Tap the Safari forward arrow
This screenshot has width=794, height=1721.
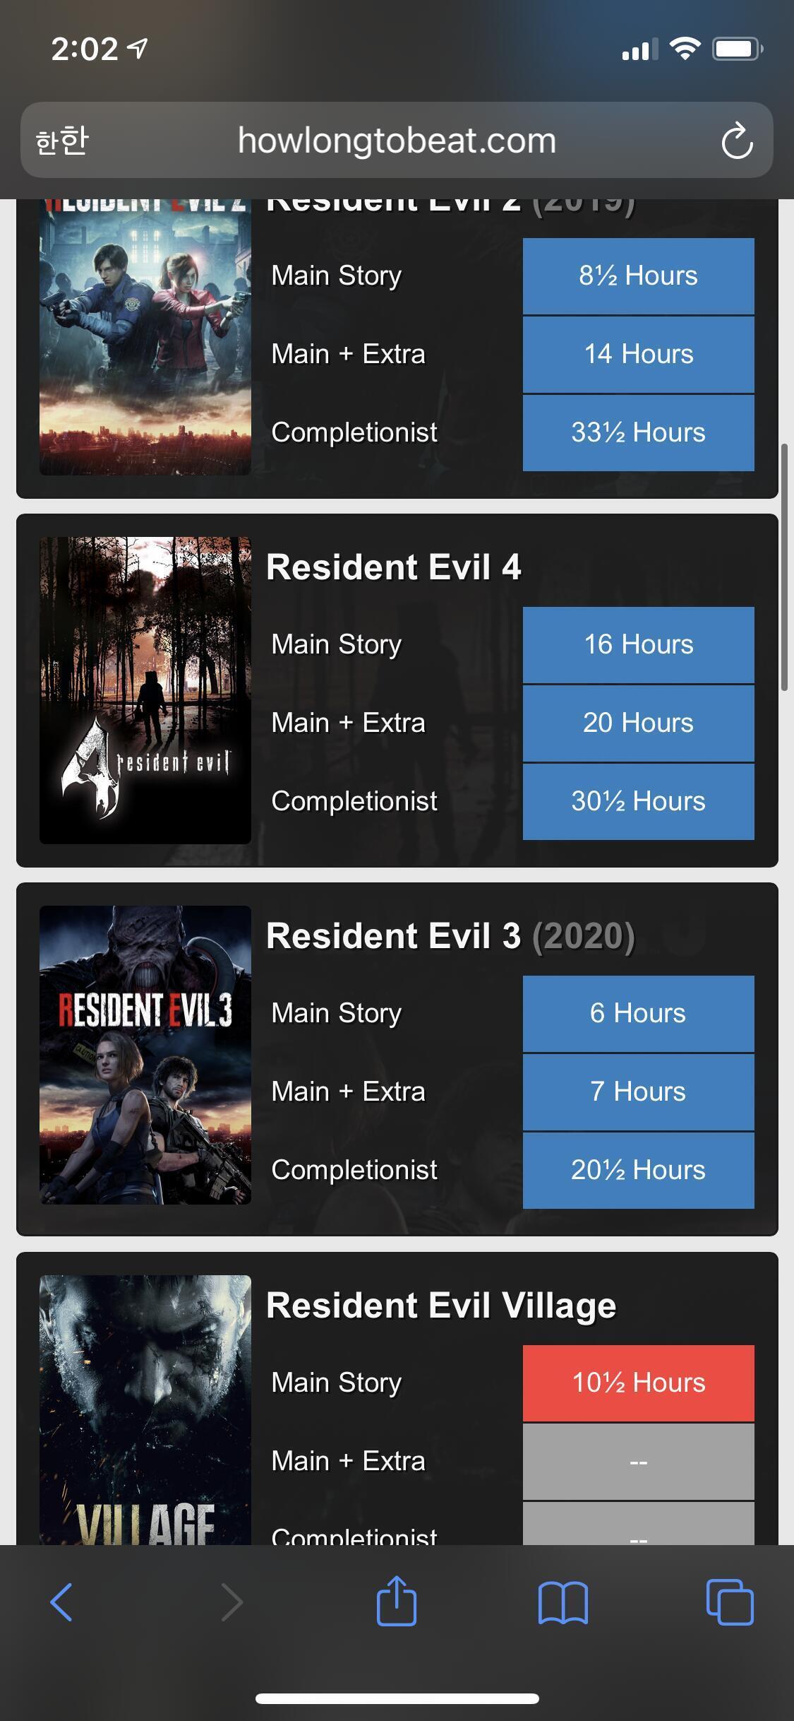[231, 1602]
